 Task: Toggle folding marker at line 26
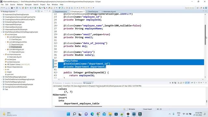point(57,25)
